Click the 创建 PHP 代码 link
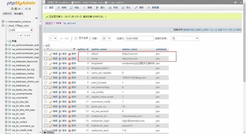246x134 pixels. (225, 30)
